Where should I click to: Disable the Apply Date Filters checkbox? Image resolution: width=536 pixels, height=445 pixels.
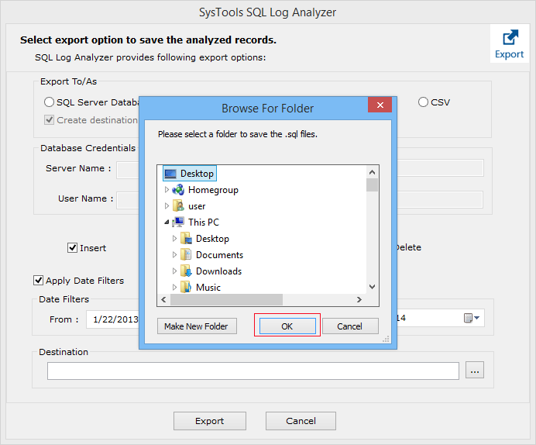pyautogui.click(x=38, y=281)
